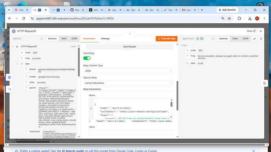Click the green output success status icon
This screenshot has height=152, width=271.
pos(198,39)
